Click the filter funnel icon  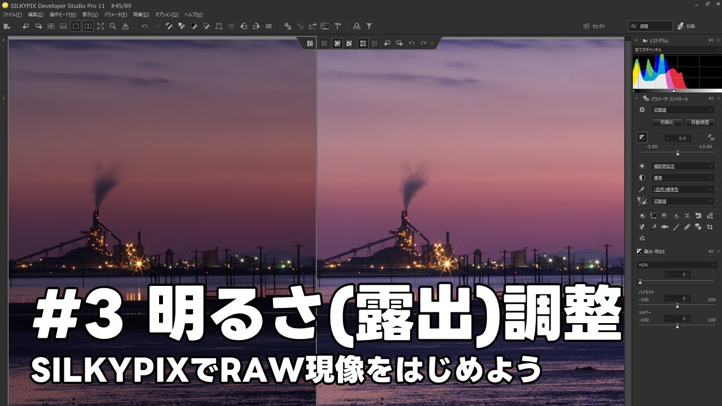369,26
